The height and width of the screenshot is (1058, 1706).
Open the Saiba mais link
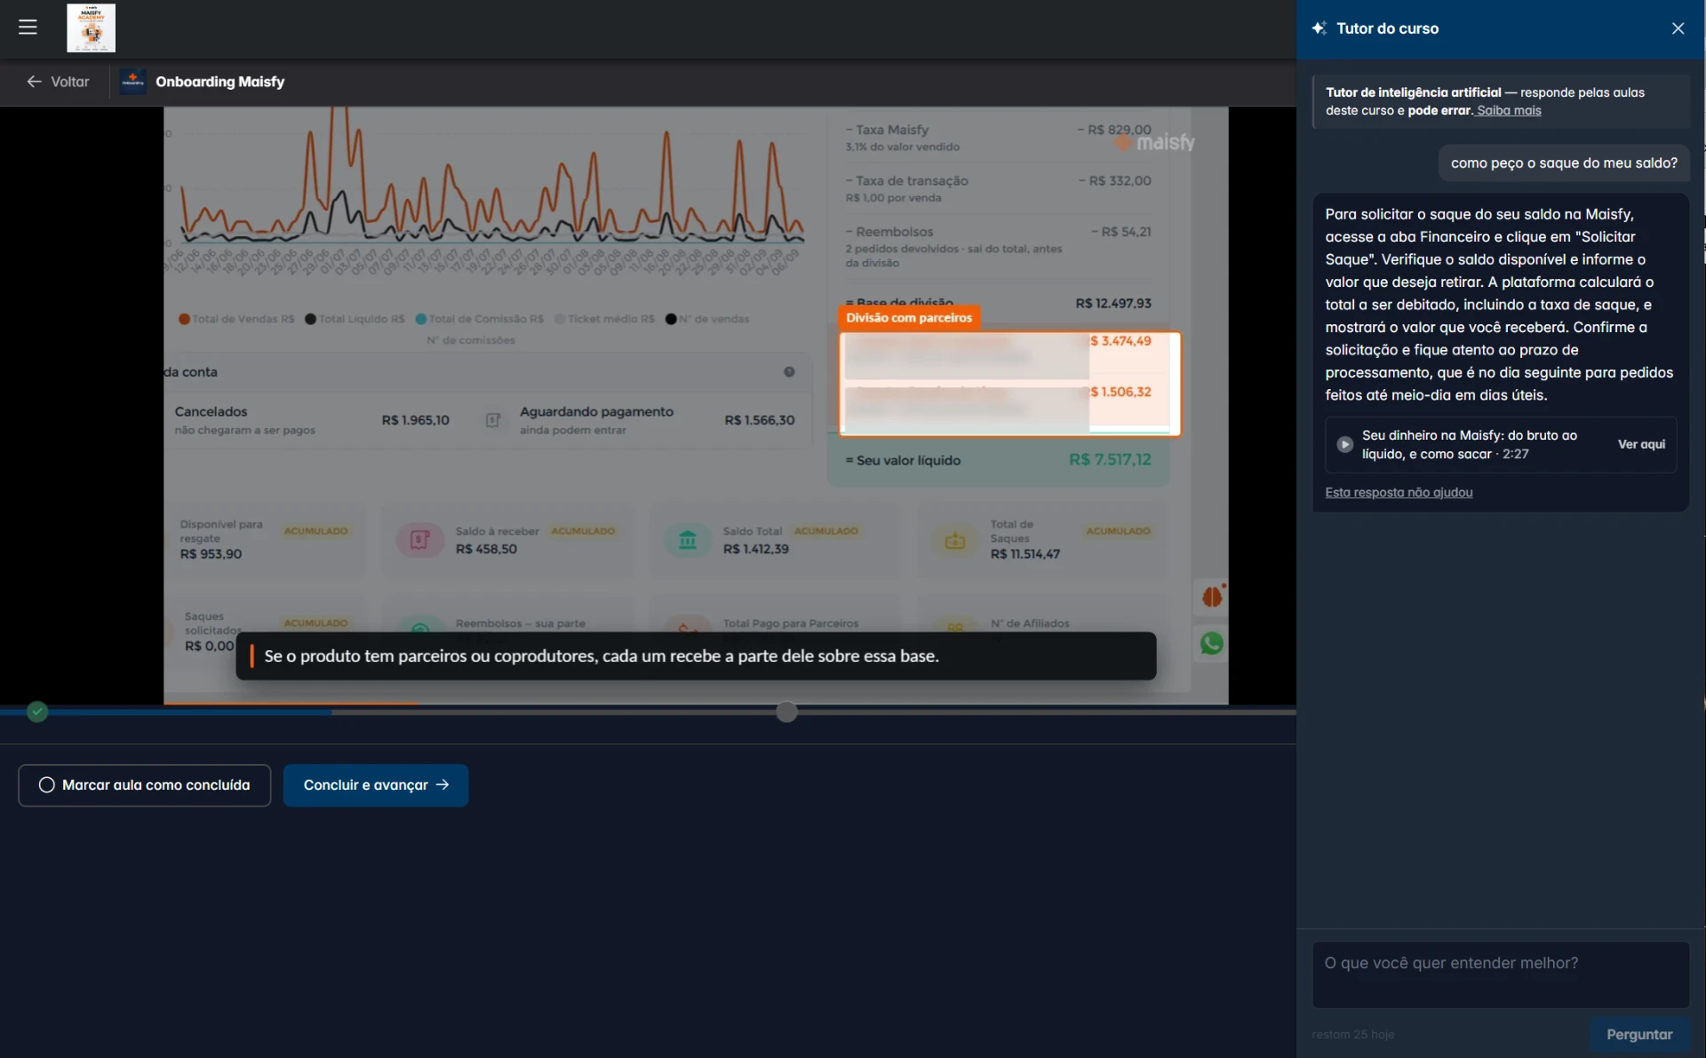click(1509, 111)
